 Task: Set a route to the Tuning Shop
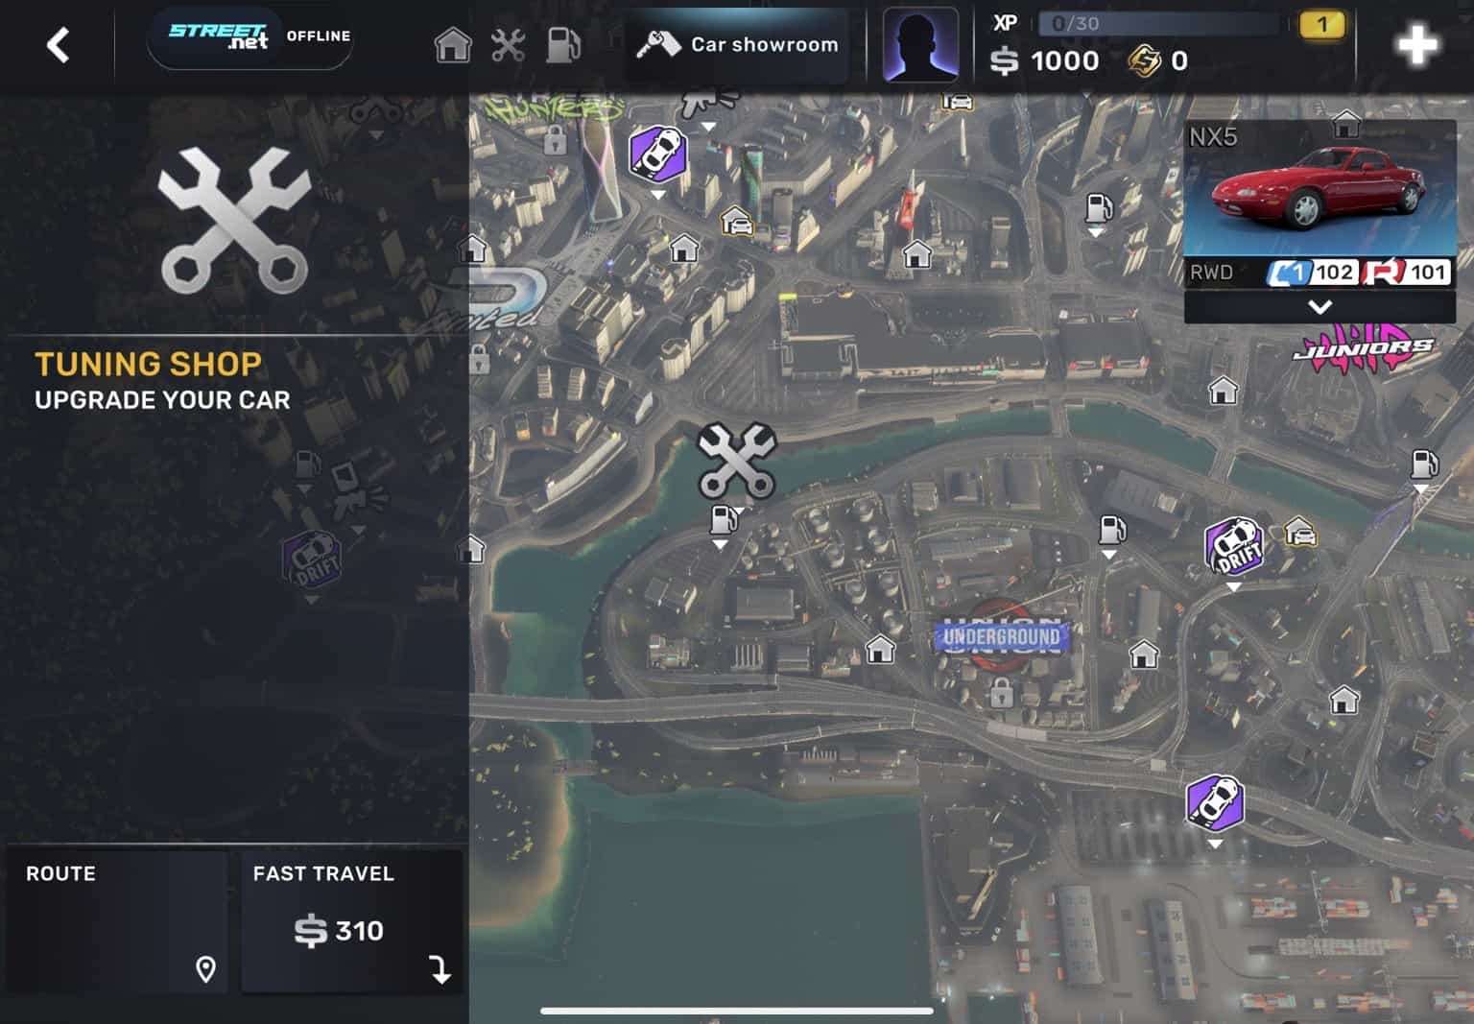click(117, 921)
